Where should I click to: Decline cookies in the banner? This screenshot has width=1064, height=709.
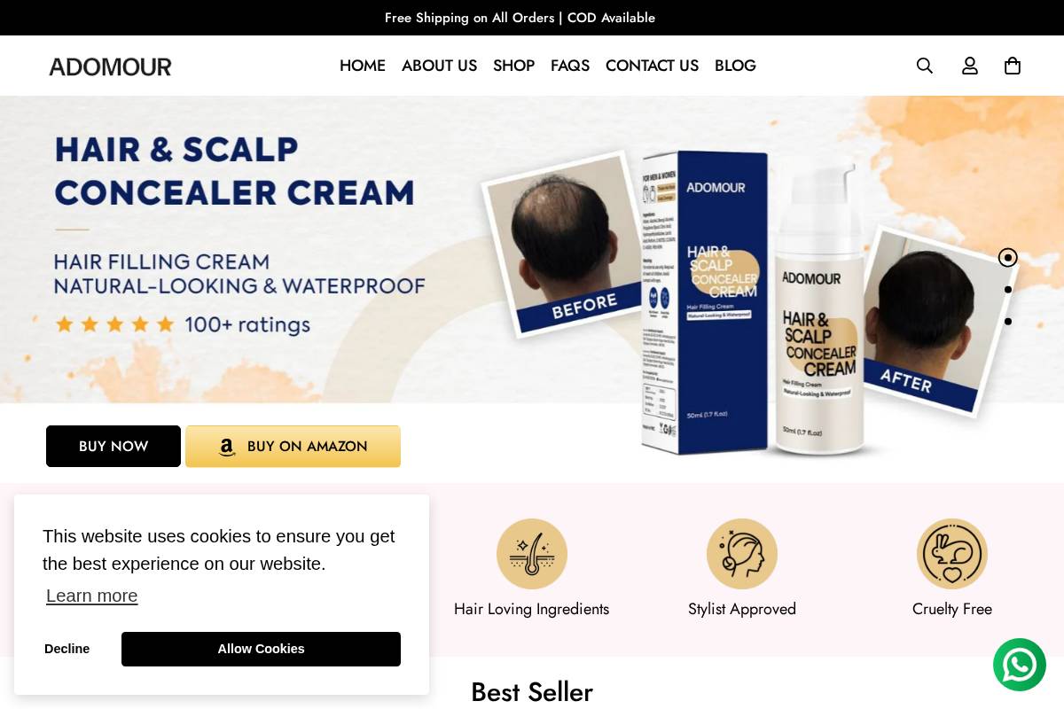66,649
